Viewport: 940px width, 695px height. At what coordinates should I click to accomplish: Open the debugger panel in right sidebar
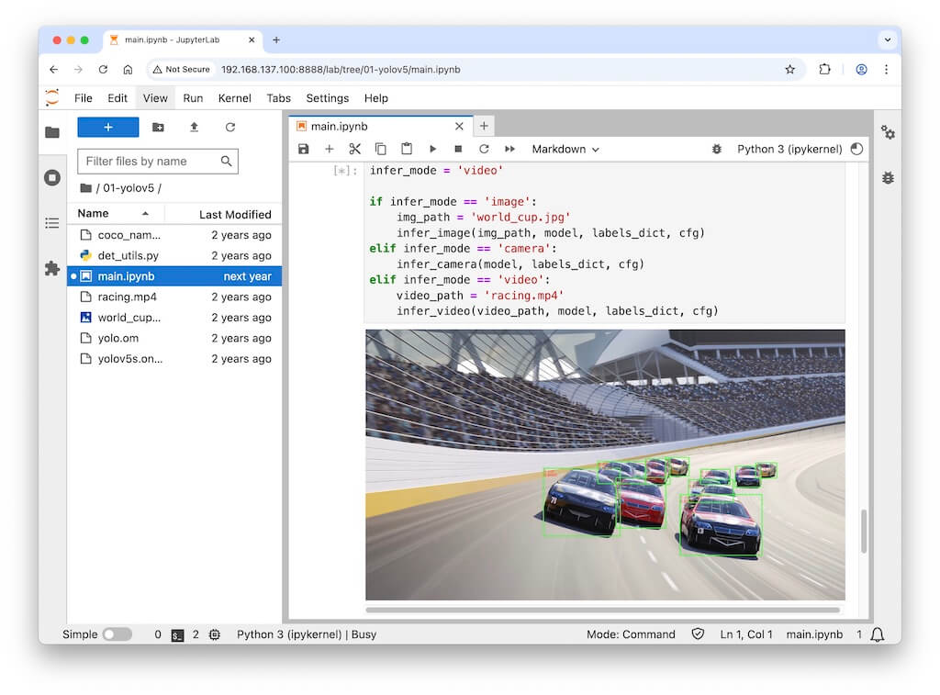pyautogui.click(x=888, y=177)
